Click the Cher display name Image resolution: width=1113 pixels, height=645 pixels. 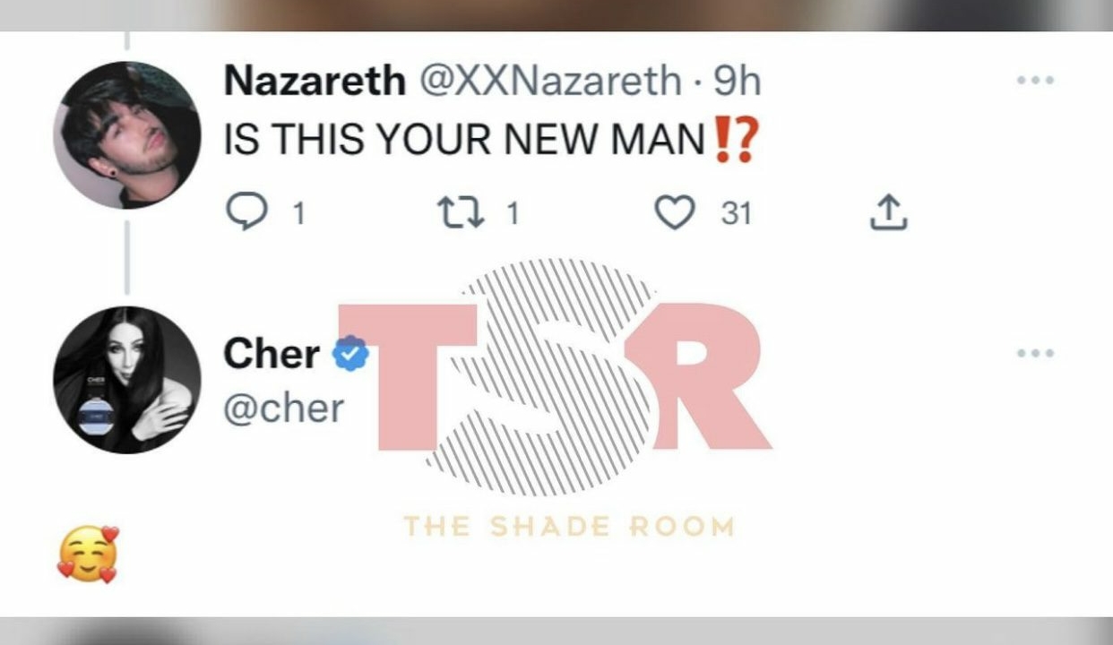tap(272, 355)
